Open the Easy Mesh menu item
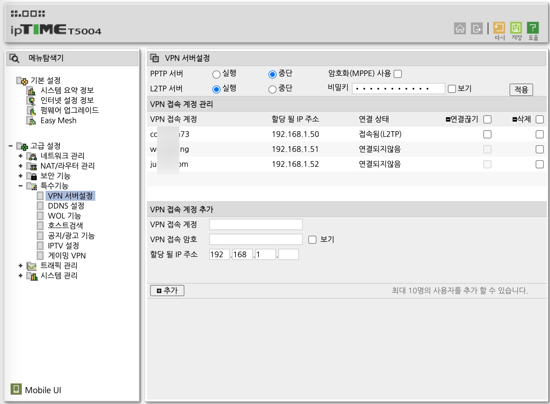The image size is (550, 404). [59, 121]
